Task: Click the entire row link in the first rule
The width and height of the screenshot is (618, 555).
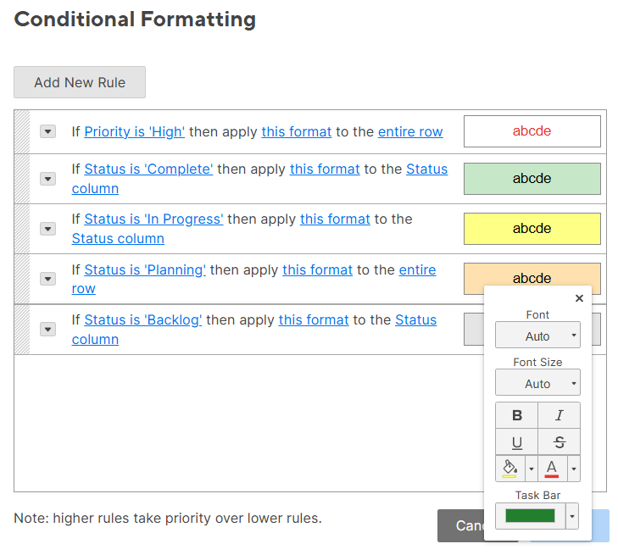Action: pos(410,131)
